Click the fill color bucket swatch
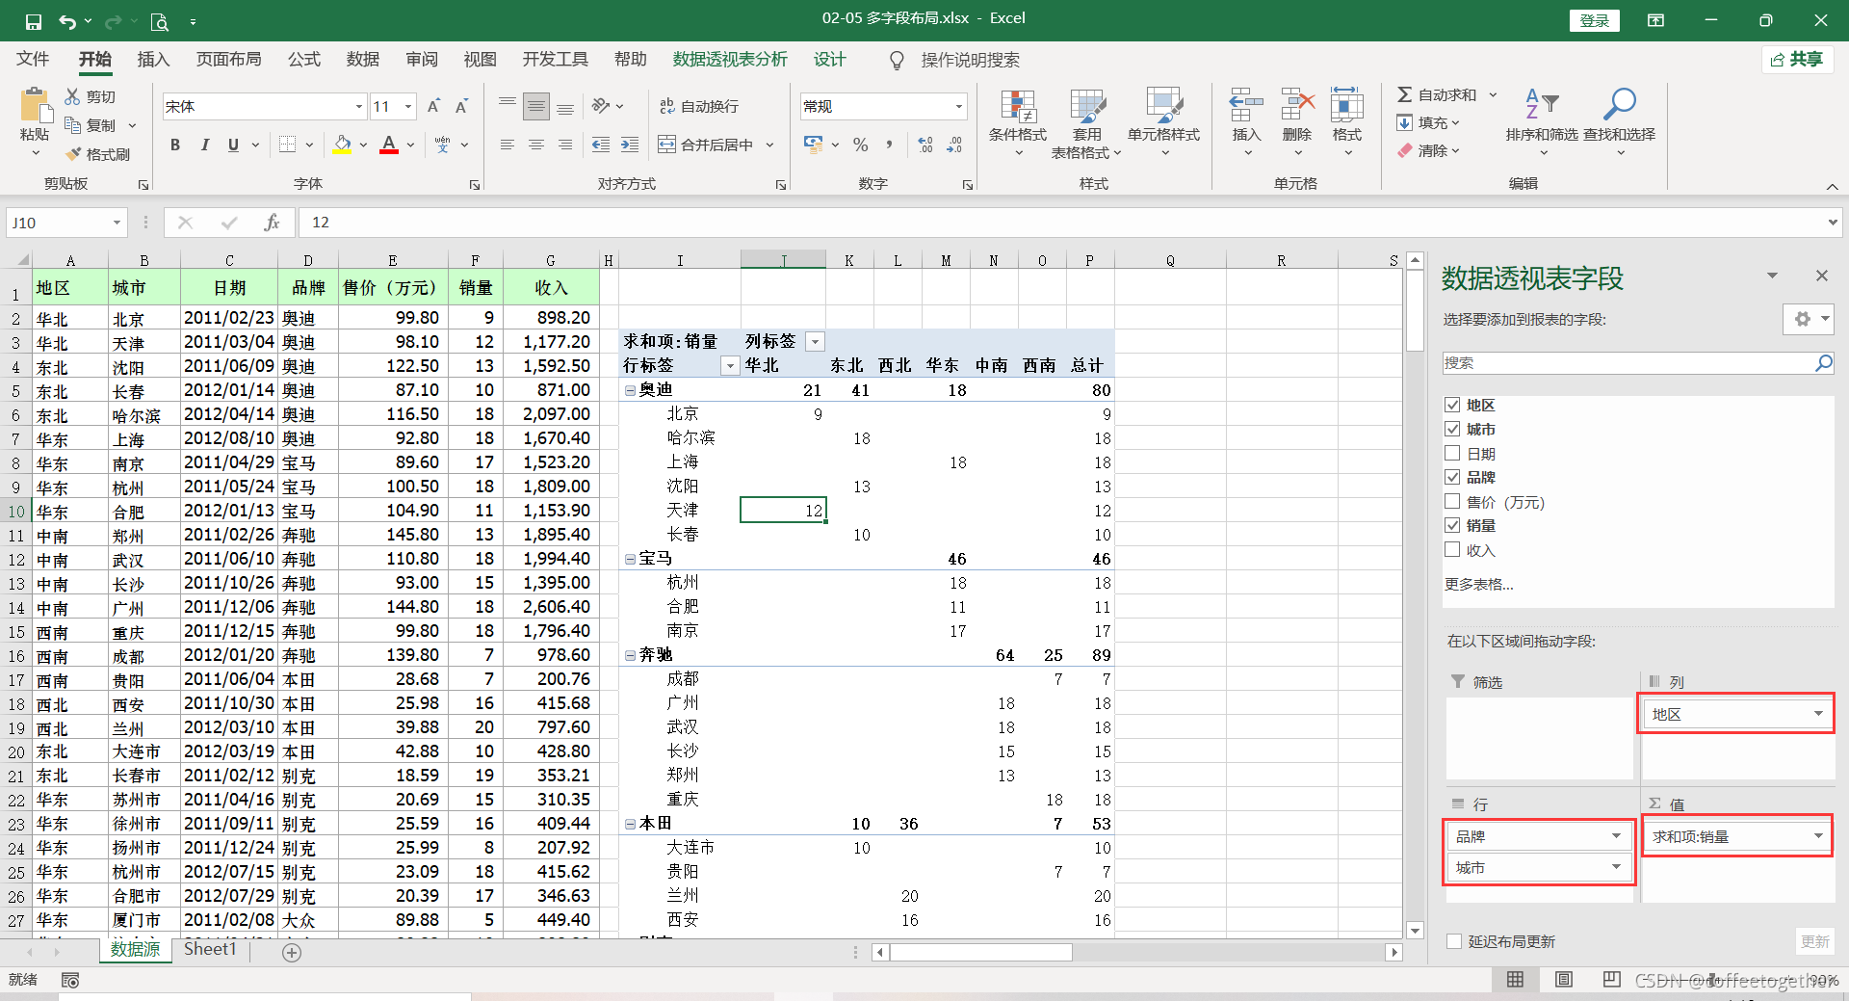Screen dimensions: 1849x1001 pos(343,145)
